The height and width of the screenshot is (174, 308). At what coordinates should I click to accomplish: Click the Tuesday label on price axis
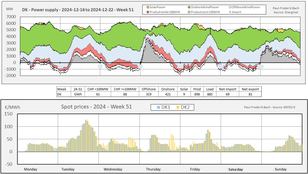pyautogui.click(x=68, y=169)
